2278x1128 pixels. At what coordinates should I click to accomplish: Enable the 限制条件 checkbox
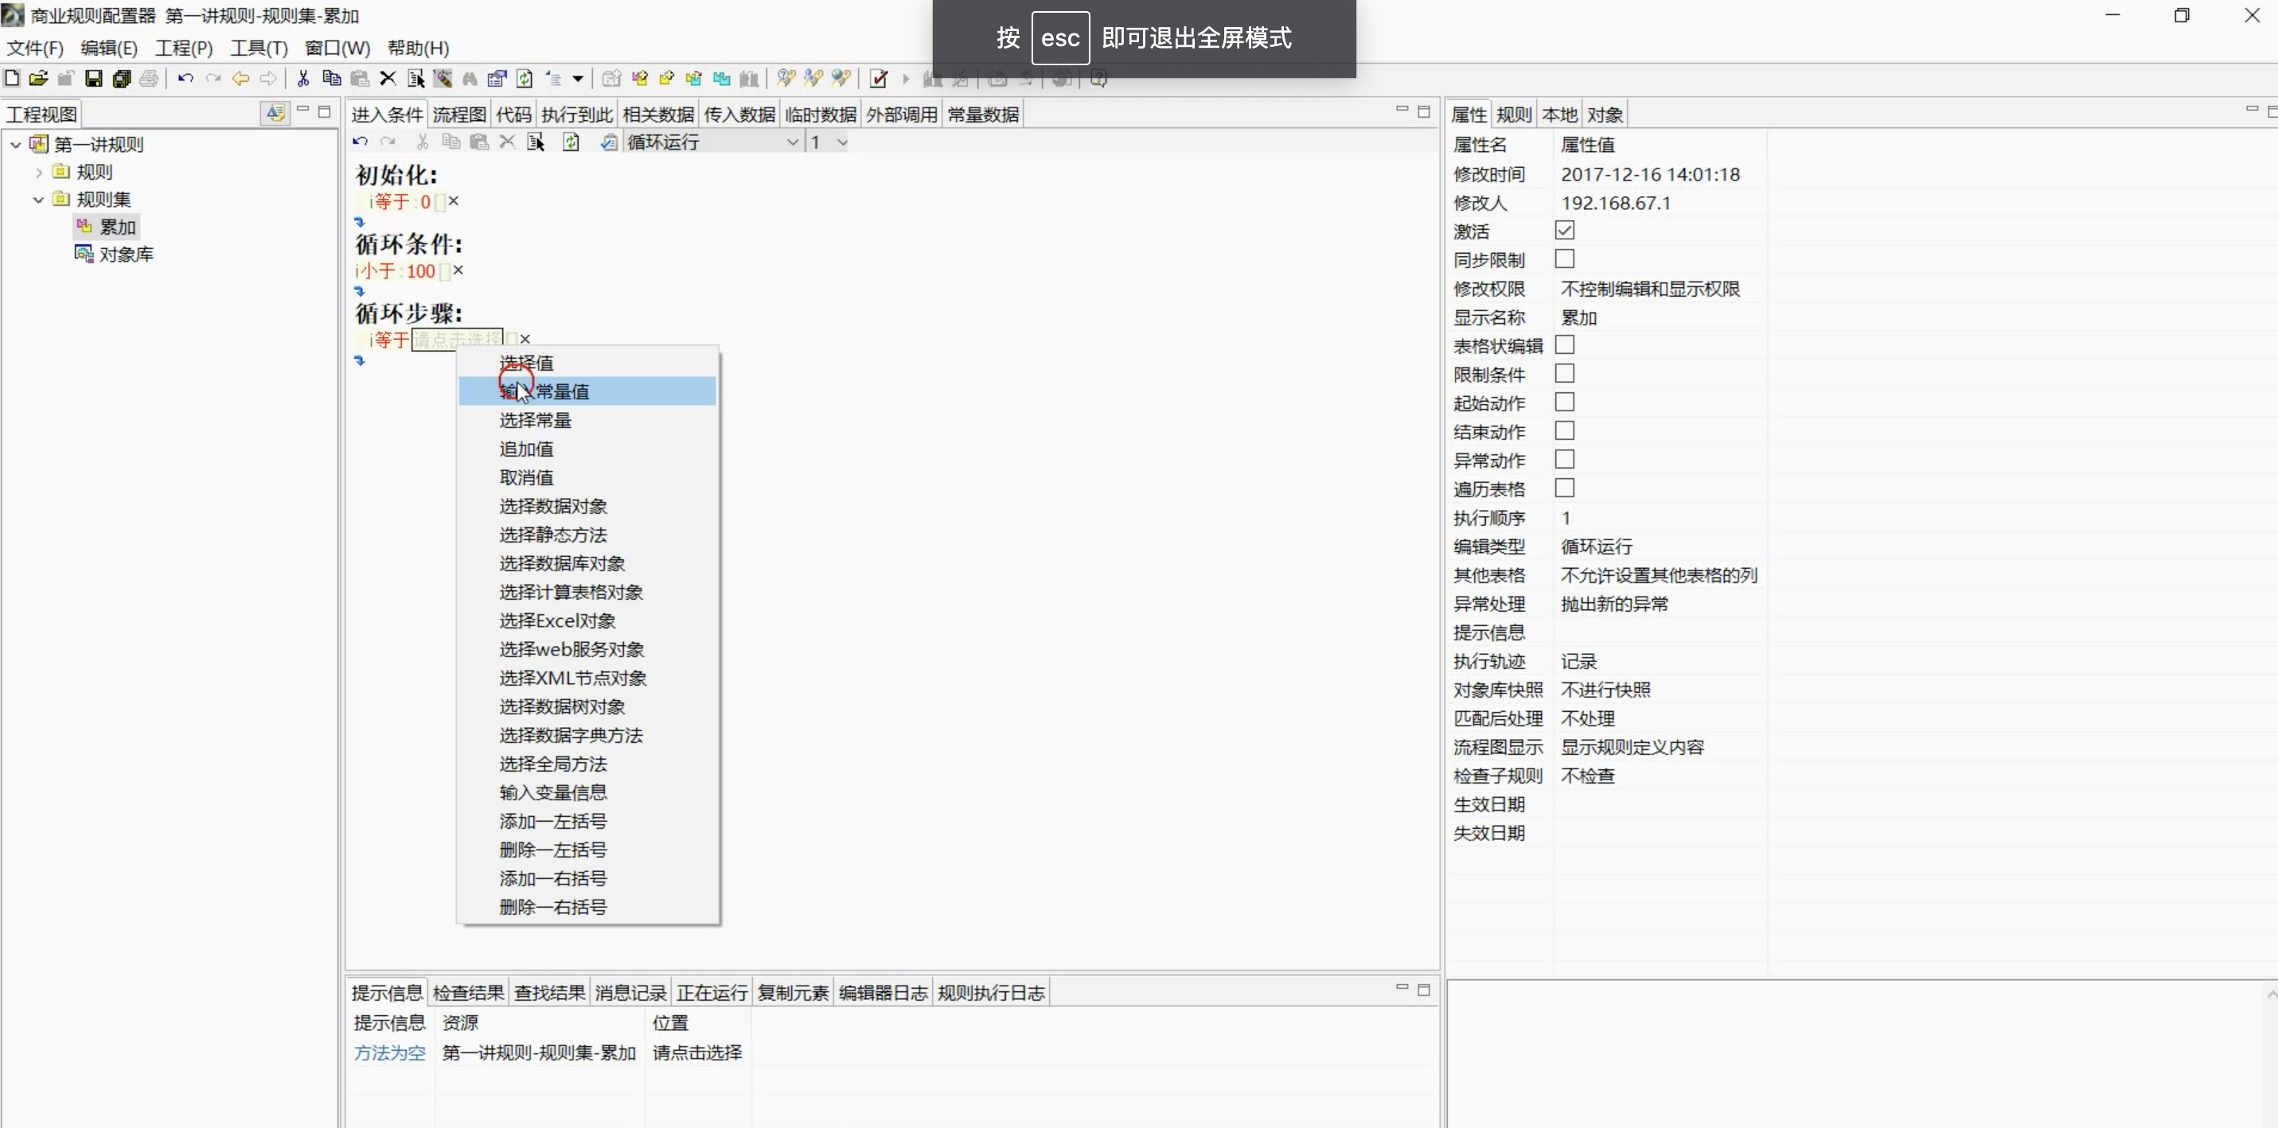[1564, 373]
